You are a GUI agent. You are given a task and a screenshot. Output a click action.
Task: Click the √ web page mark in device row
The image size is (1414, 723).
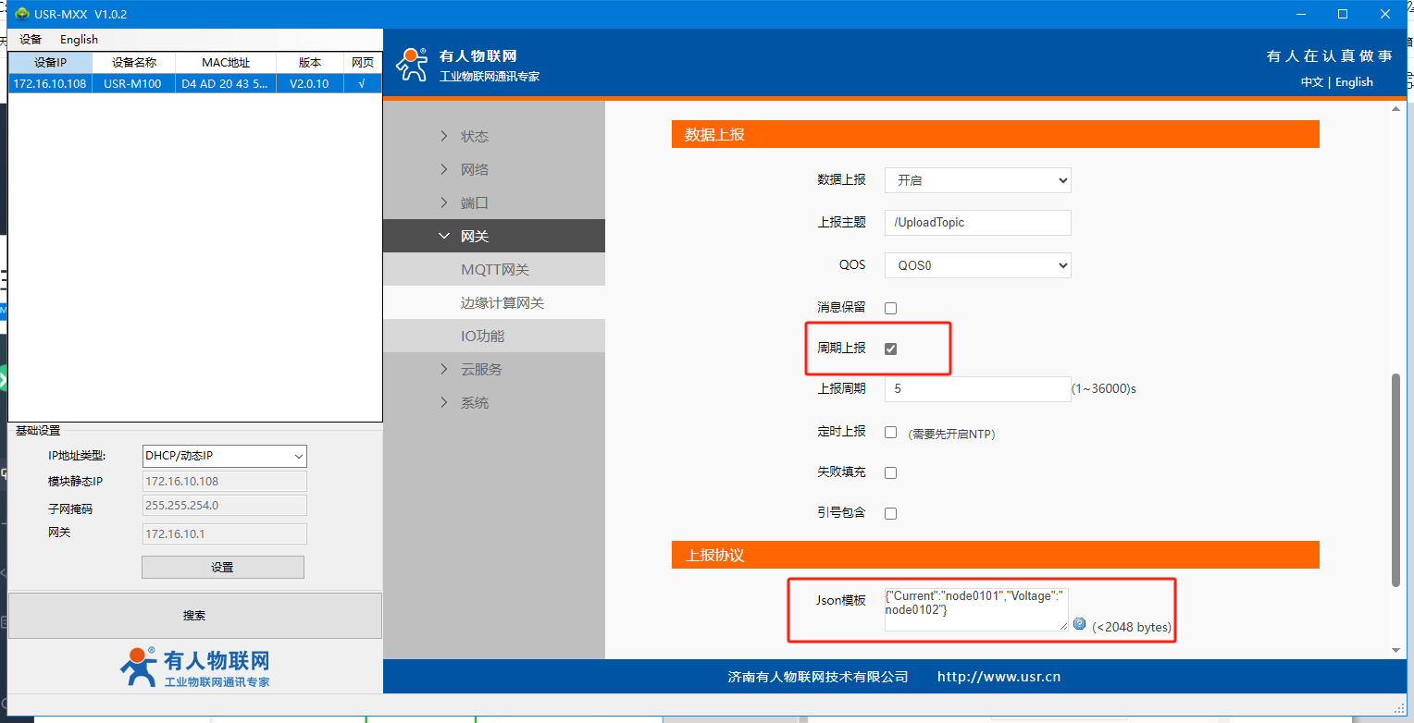[362, 83]
